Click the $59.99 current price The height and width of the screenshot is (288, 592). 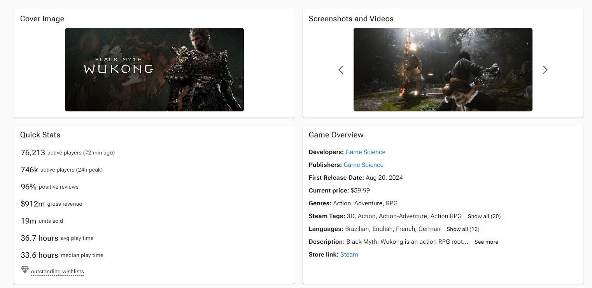click(x=360, y=191)
